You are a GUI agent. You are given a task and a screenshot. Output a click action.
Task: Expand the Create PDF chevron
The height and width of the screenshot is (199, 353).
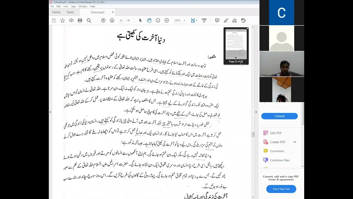295,142
